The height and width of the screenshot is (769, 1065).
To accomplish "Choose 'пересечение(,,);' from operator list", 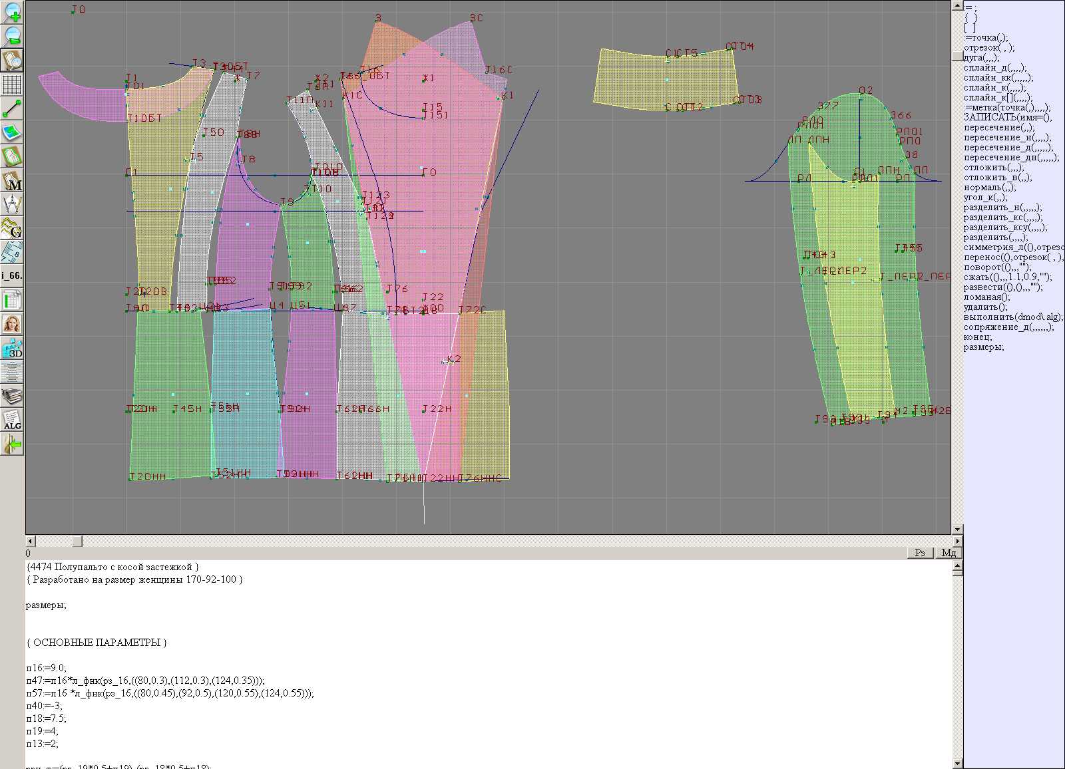I will coord(998,128).
